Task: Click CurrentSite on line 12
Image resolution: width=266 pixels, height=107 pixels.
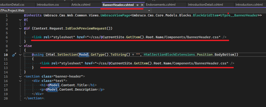Action: 122,63
